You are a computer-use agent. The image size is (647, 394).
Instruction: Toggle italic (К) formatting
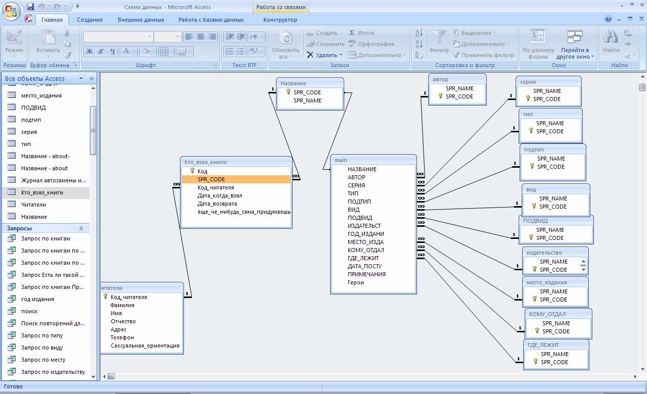[101, 51]
